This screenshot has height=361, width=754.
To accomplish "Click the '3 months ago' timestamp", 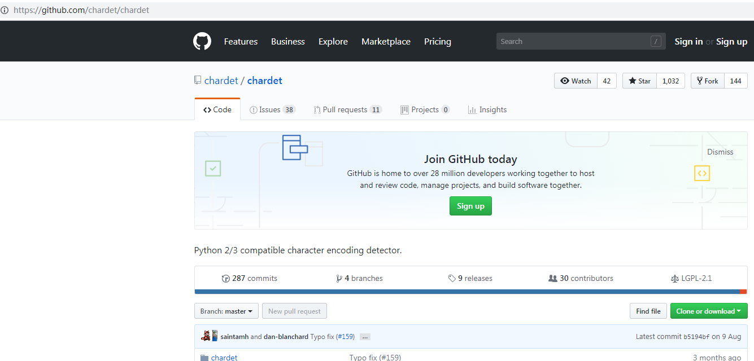I will pos(717,358).
